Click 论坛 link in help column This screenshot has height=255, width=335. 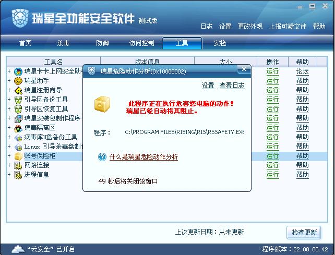click(x=302, y=71)
